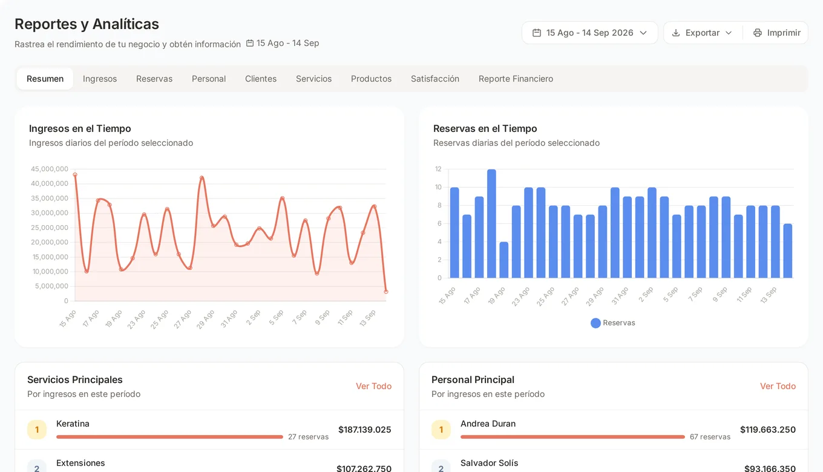Click the calendar icon in date range picker
Screen dimensions: 823x472
click(536, 33)
